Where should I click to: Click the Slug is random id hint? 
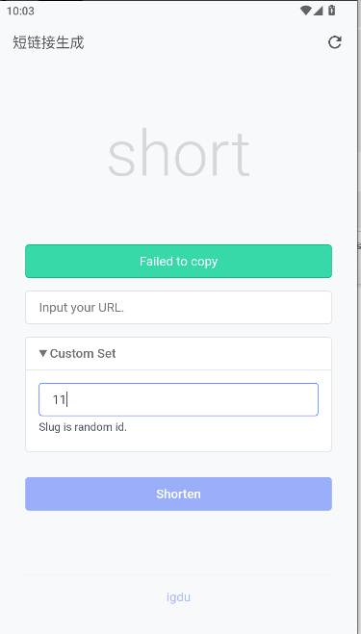(83, 427)
